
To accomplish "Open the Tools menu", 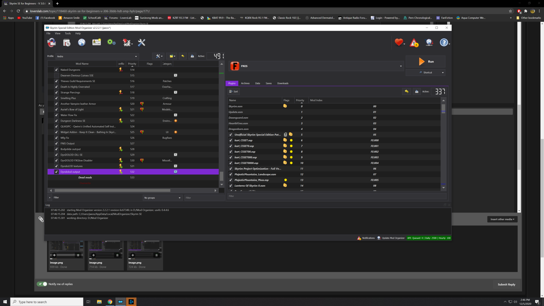I will (x=68, y=33).
